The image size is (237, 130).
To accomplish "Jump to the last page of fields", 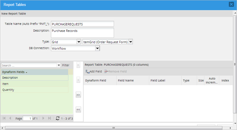I will click(x=50, y=118).
